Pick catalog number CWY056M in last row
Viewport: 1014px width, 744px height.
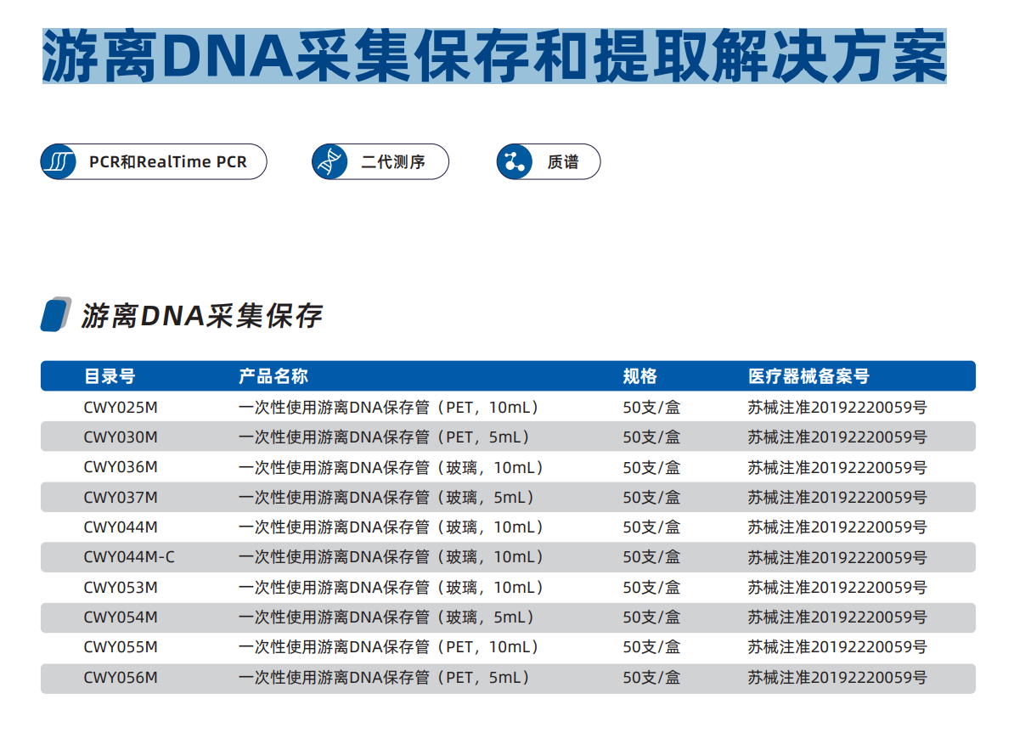pyautogui.click(x=121, y=678)
